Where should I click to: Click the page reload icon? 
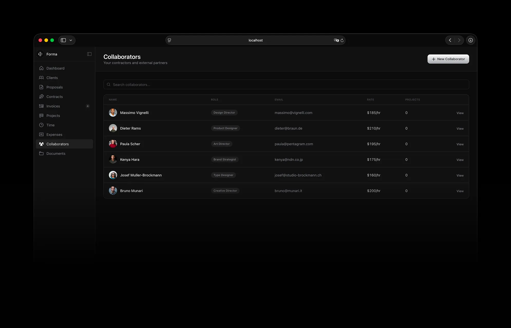point(342,40)
